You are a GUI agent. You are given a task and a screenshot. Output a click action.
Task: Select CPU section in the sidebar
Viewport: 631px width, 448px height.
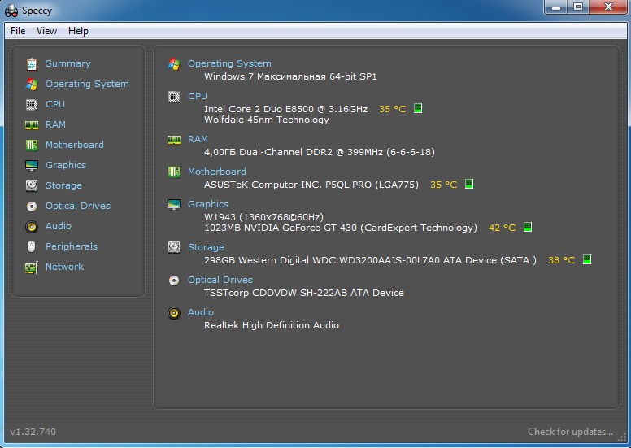click(55, 104)
